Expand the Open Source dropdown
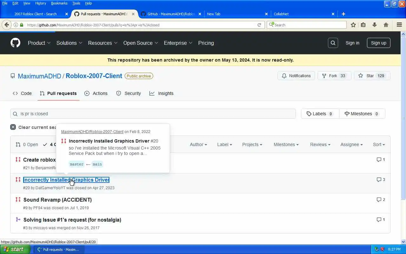 pyautogui.click(x=141, y=43)
